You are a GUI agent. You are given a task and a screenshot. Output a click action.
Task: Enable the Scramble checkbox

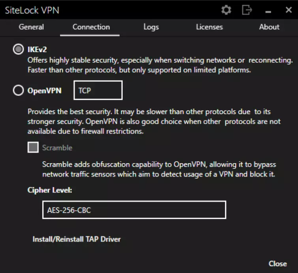coord(33,148)
